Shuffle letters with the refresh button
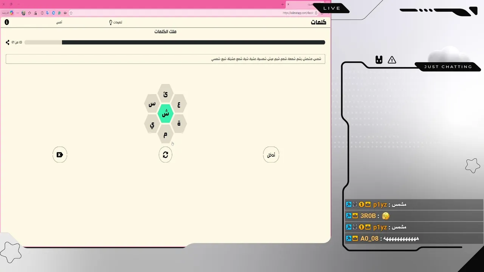 point(165,155)
